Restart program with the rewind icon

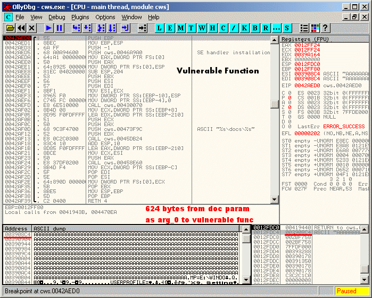(x=21, y=28)
